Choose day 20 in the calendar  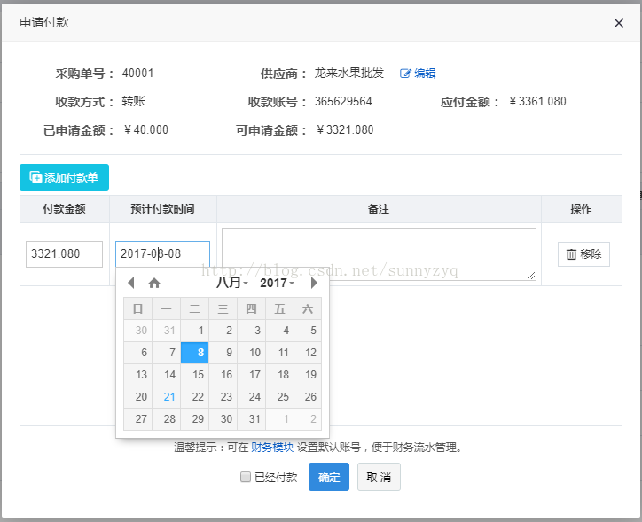138,396
